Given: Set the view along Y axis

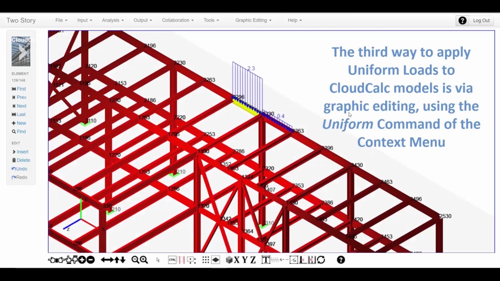Looking at the screenshot, I should (x=245, y=260).
